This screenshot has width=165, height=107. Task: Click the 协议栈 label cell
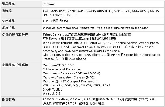point(21,13)
